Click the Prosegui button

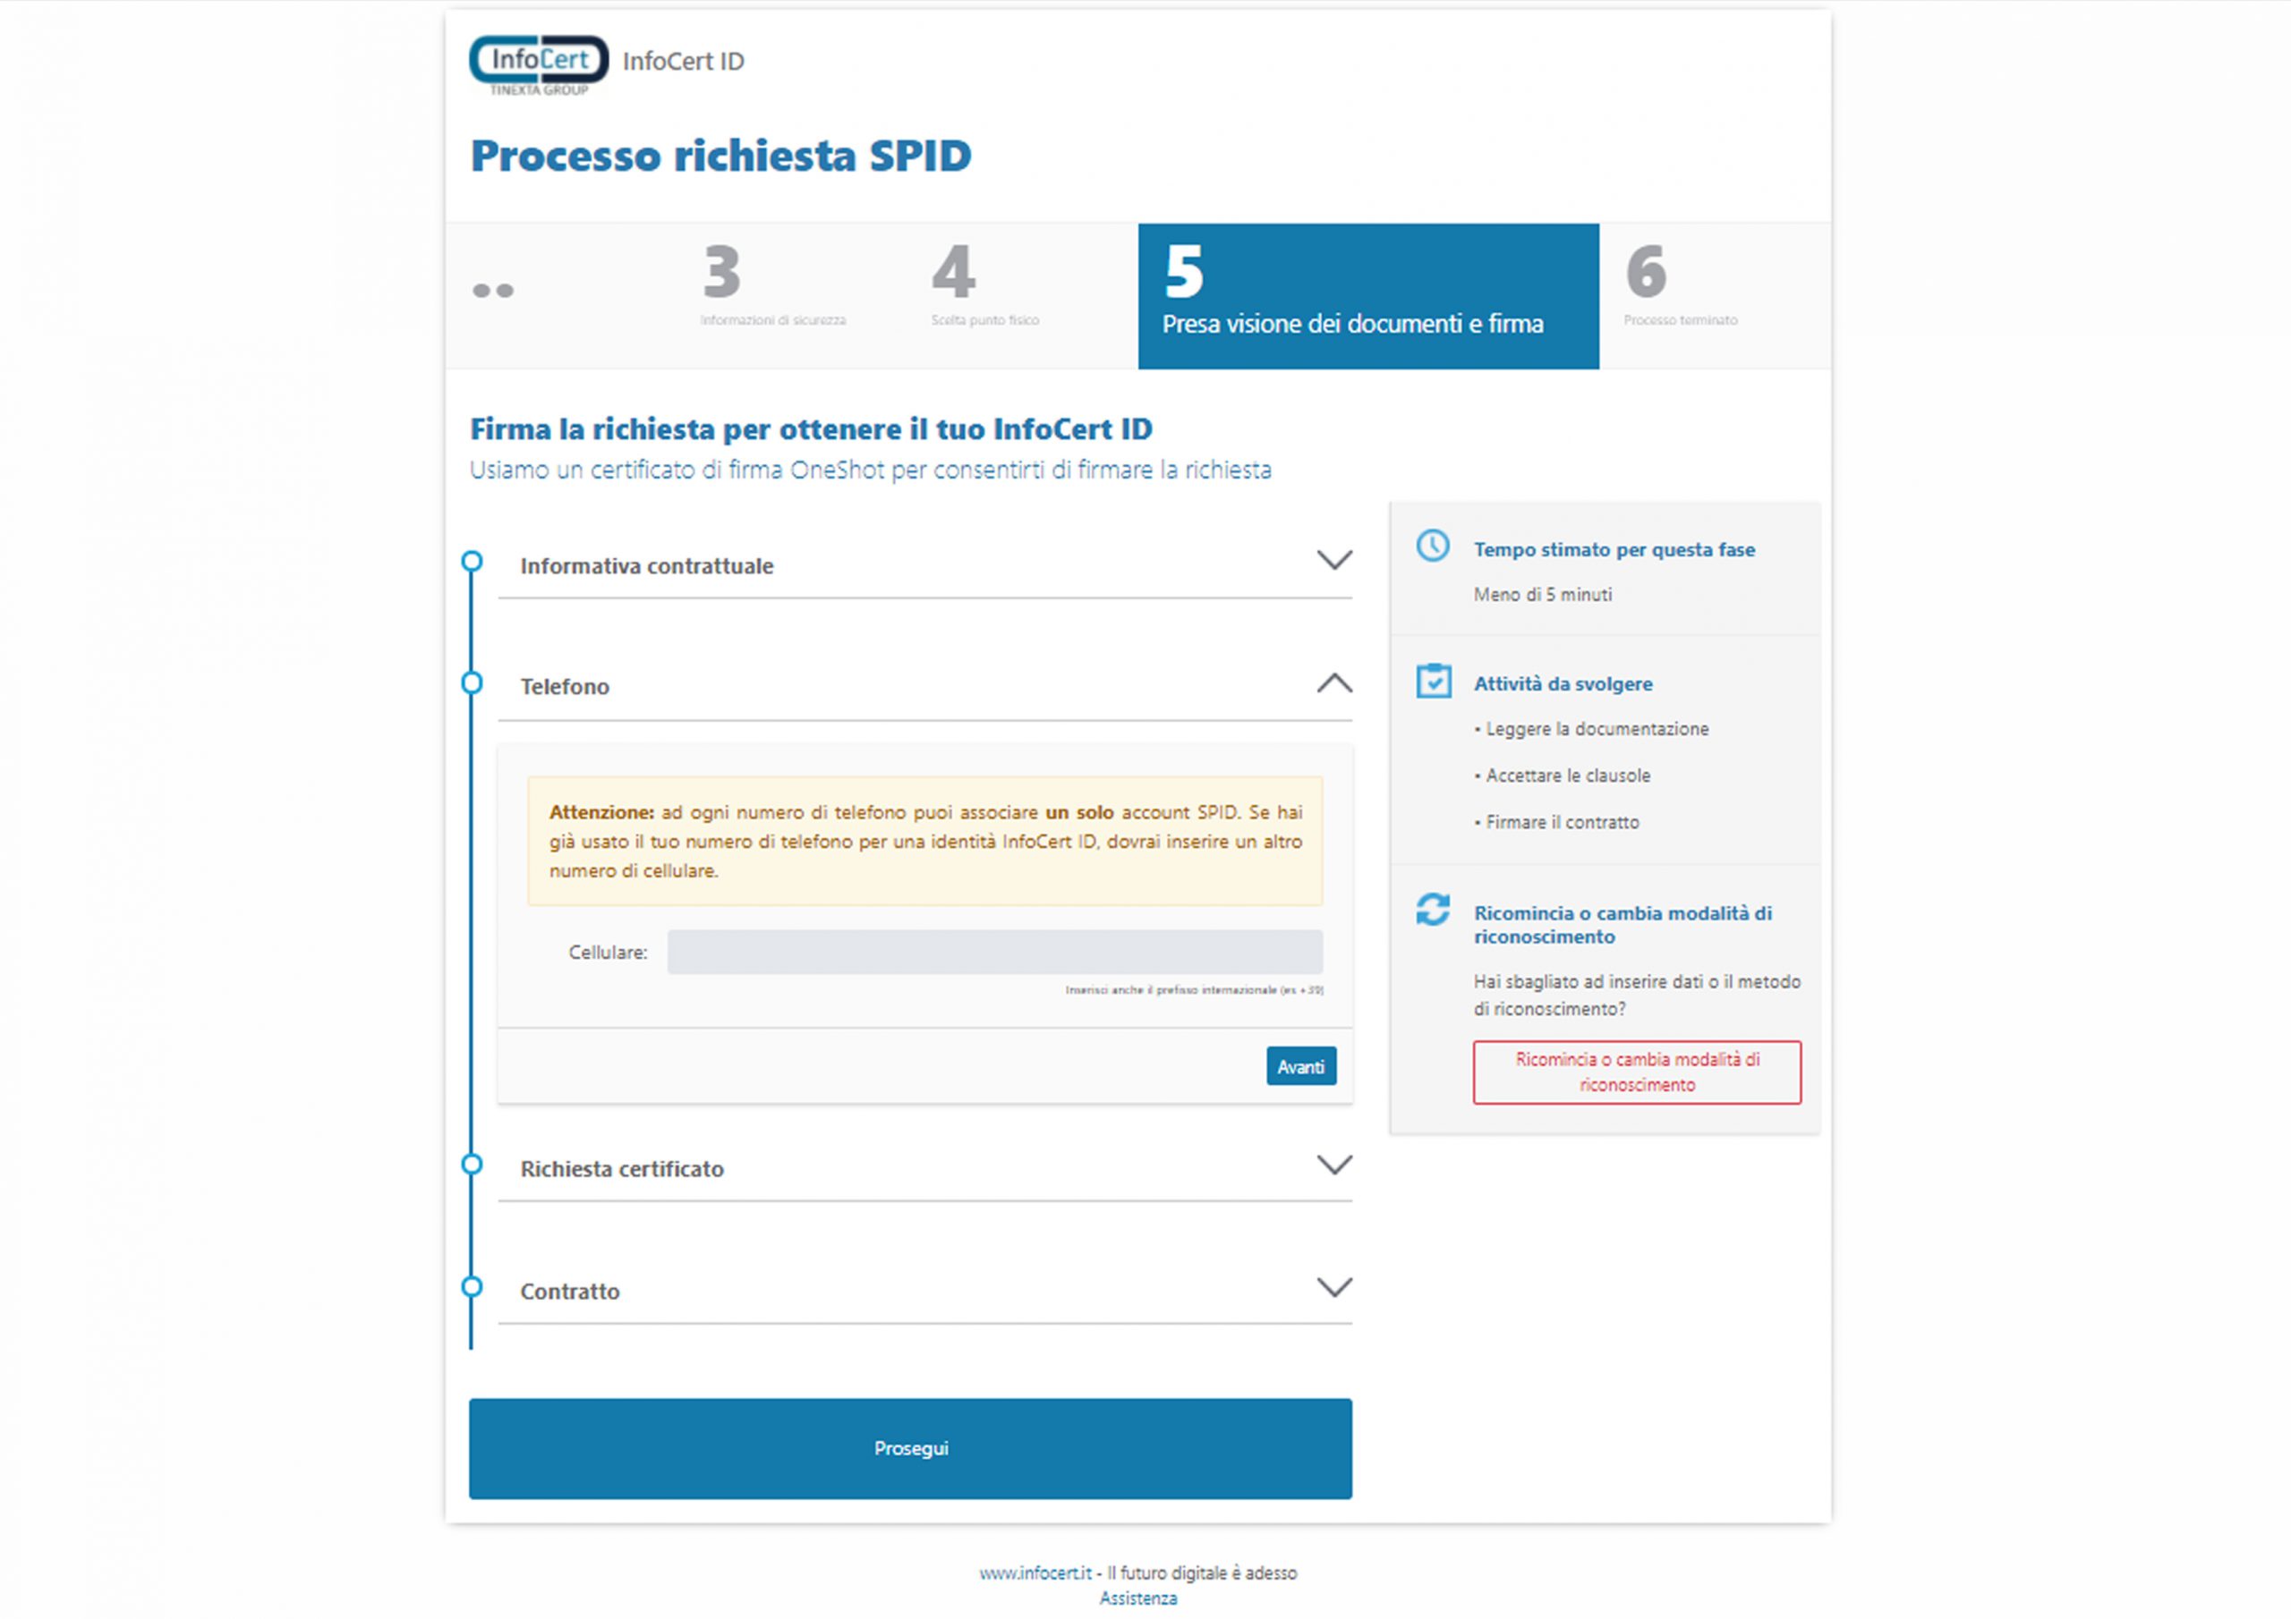(x=910, y=1448)
